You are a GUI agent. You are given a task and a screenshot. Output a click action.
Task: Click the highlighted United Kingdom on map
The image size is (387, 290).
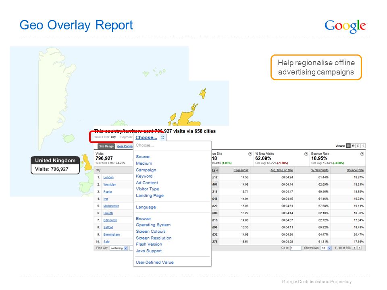pyautogui.click(x=87, y=162)
